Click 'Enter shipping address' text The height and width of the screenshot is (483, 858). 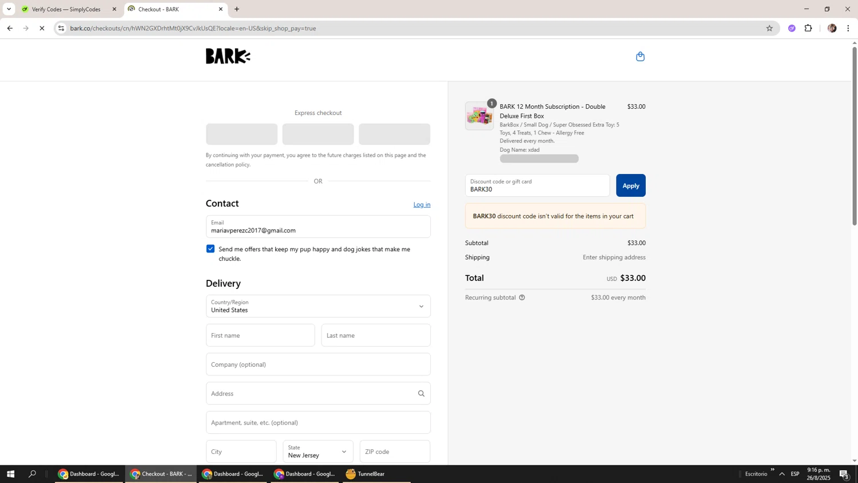614,258
